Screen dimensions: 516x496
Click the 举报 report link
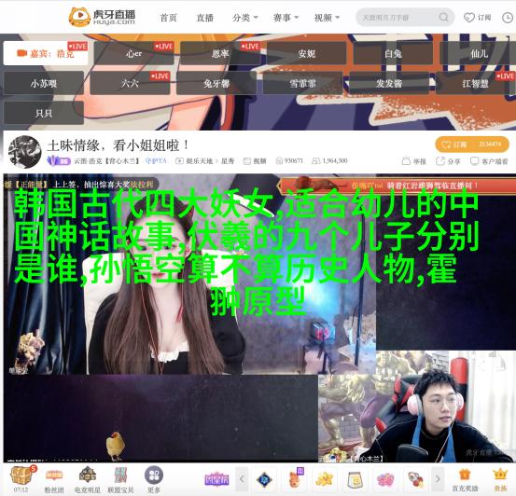414,161
